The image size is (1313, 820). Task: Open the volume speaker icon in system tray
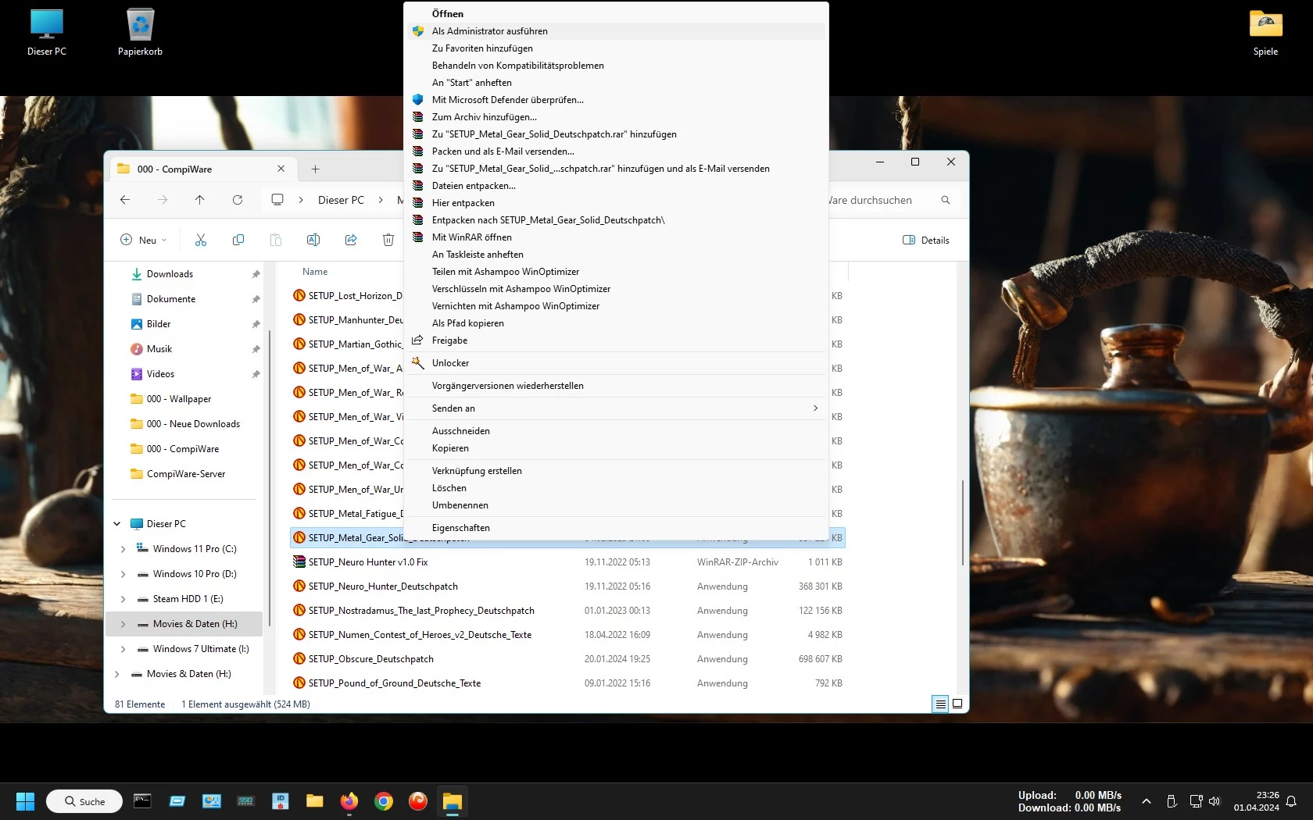point(1215,801)
